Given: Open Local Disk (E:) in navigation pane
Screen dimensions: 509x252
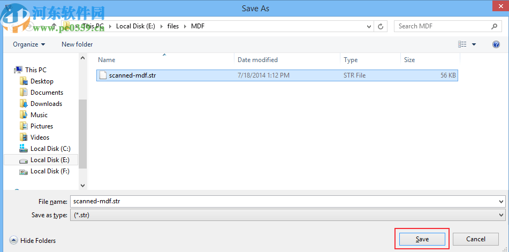Looking at the screenshot, I should (x=50, y=160).
